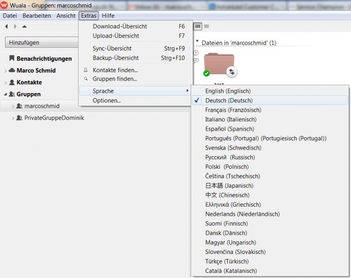Choose English (Englisch) language
The width and height of the screenshot is (351, 278).
[x=270, y=91]
